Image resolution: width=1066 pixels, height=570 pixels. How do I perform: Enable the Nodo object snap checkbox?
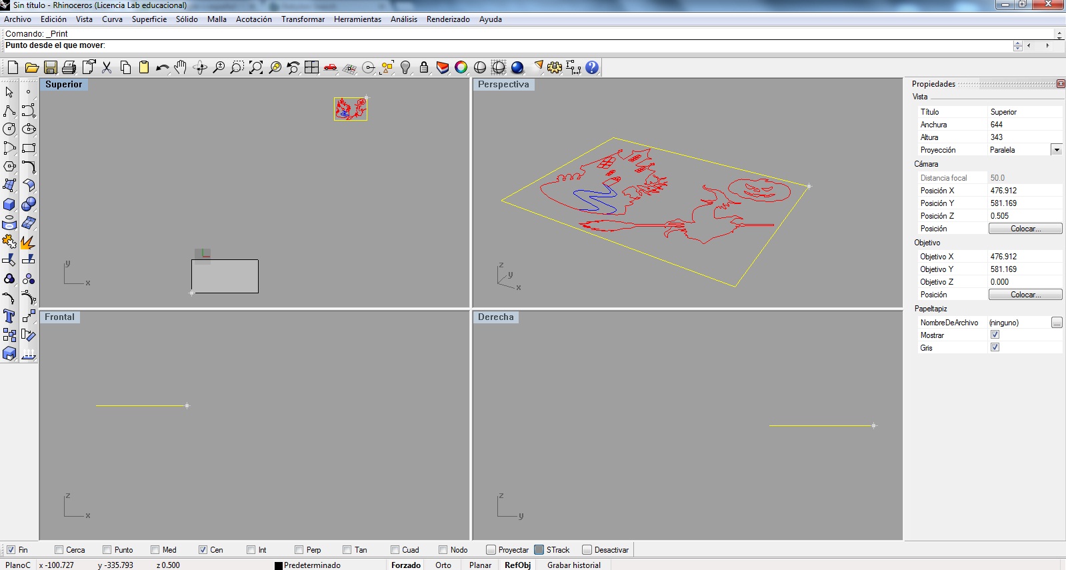tap(443, 550)
